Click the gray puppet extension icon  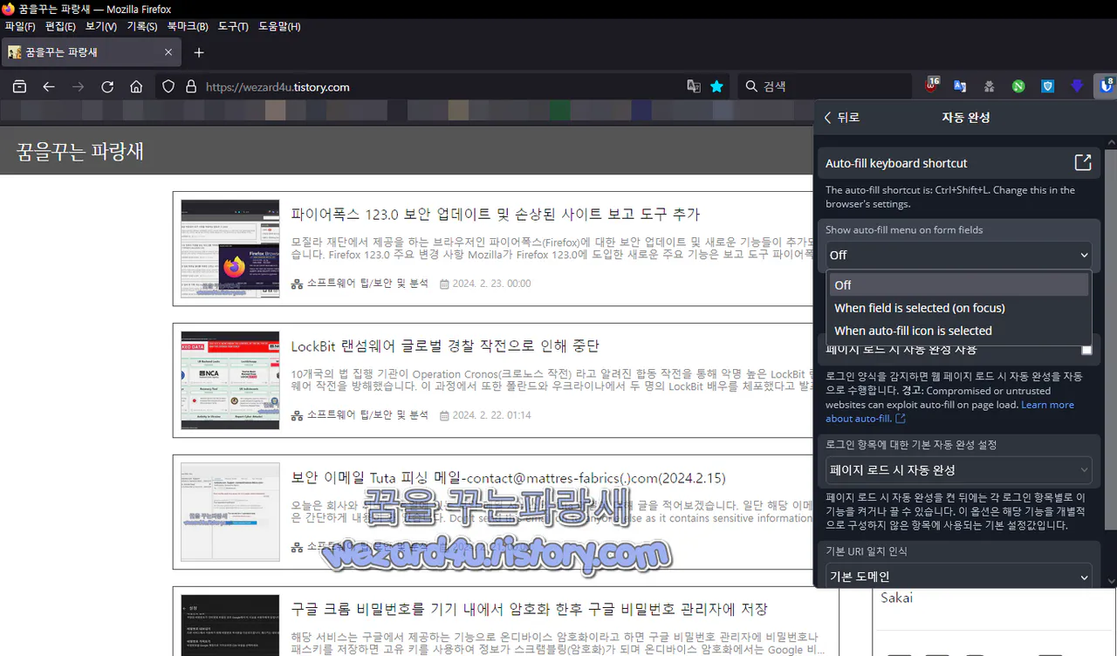pos(989,86)
